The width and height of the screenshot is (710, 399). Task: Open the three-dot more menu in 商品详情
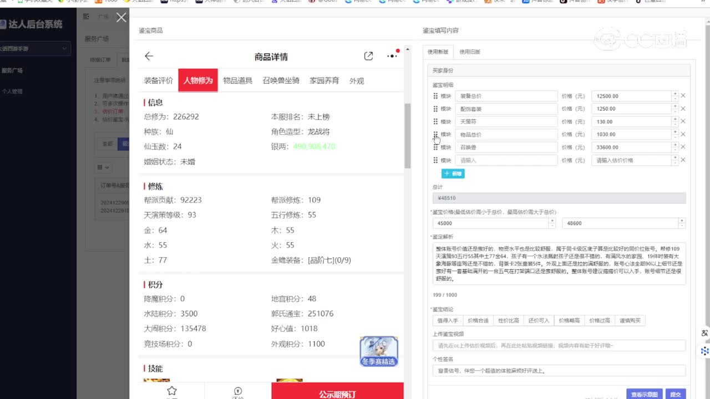(393, 55)
